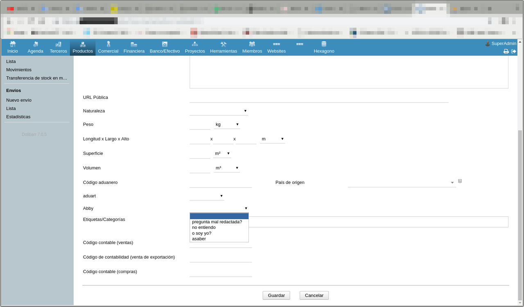The image size is (524, 307).
Task: Open the Financiera module
Action: 134,47
